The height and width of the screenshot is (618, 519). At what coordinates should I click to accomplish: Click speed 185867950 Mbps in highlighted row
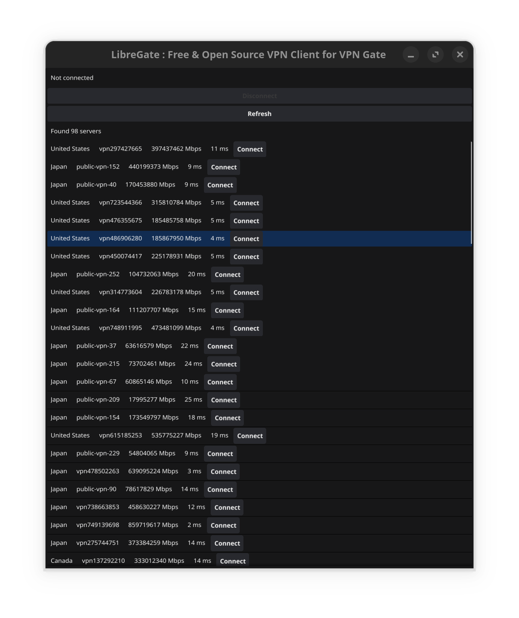click(x=176, y=238)
